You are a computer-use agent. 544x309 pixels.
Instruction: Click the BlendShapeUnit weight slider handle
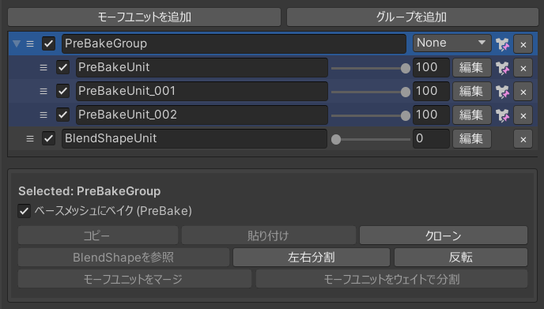336,139
